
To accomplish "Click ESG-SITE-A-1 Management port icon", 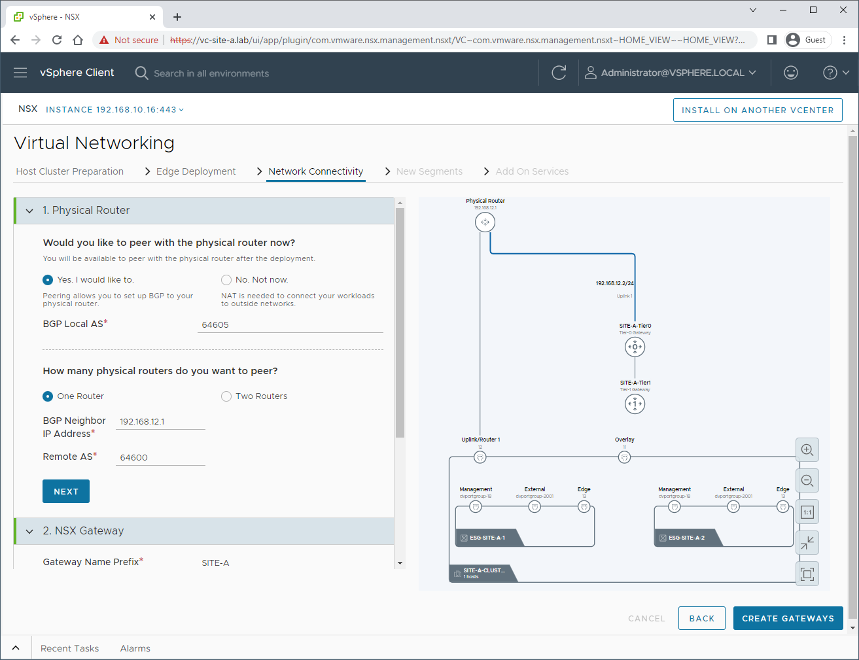I will click(476, 507).
